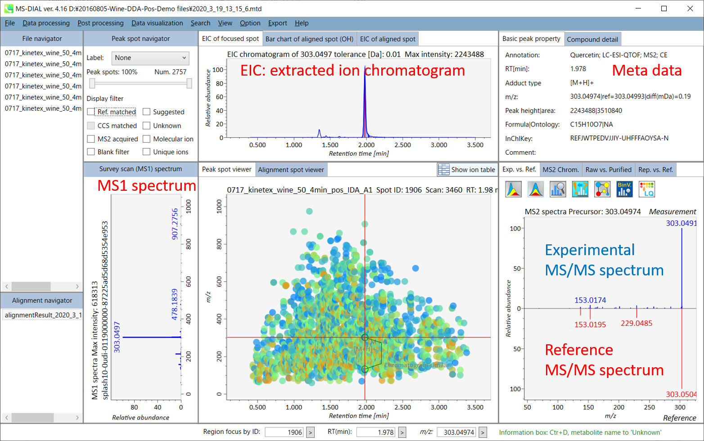The width and height of the screenshot is (704, 441).
Task: Open the Data processing menu
Action: tap(46, 23)
